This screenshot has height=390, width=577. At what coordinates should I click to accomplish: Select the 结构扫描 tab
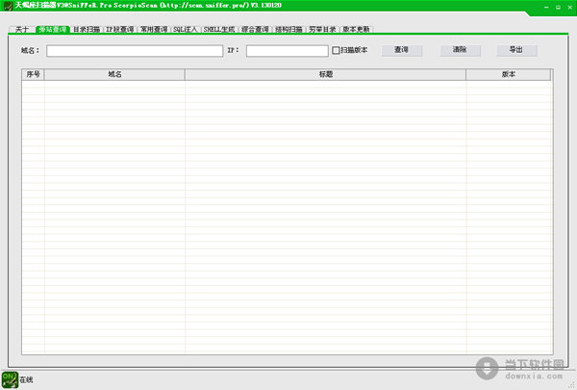click(x=288, y=30)
